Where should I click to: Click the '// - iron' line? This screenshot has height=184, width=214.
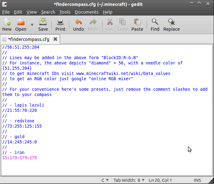[x=13, y=152]
